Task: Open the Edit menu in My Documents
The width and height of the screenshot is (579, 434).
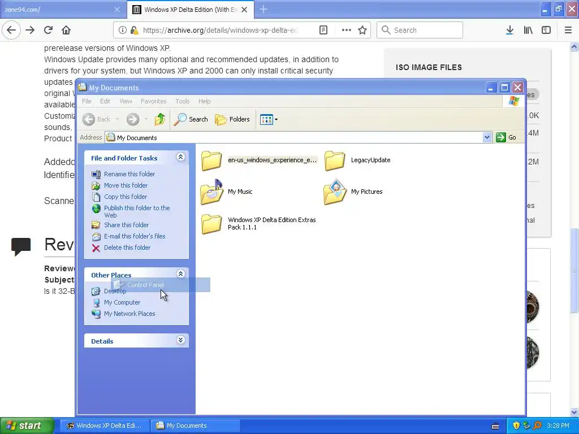Action: pyautogui.click(x=105, y=101)
